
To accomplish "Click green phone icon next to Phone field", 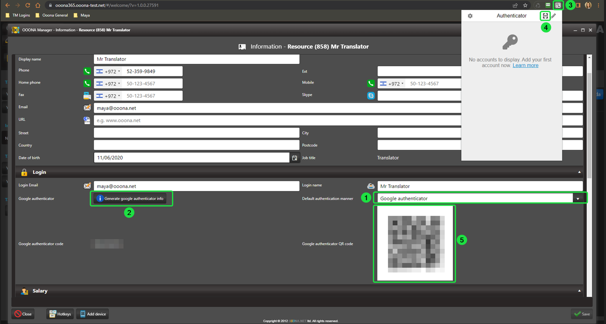I will pos(87,71).
